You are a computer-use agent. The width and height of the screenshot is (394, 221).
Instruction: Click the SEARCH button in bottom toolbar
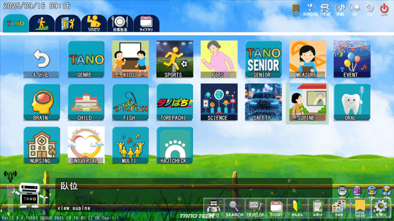coord(234,208)
